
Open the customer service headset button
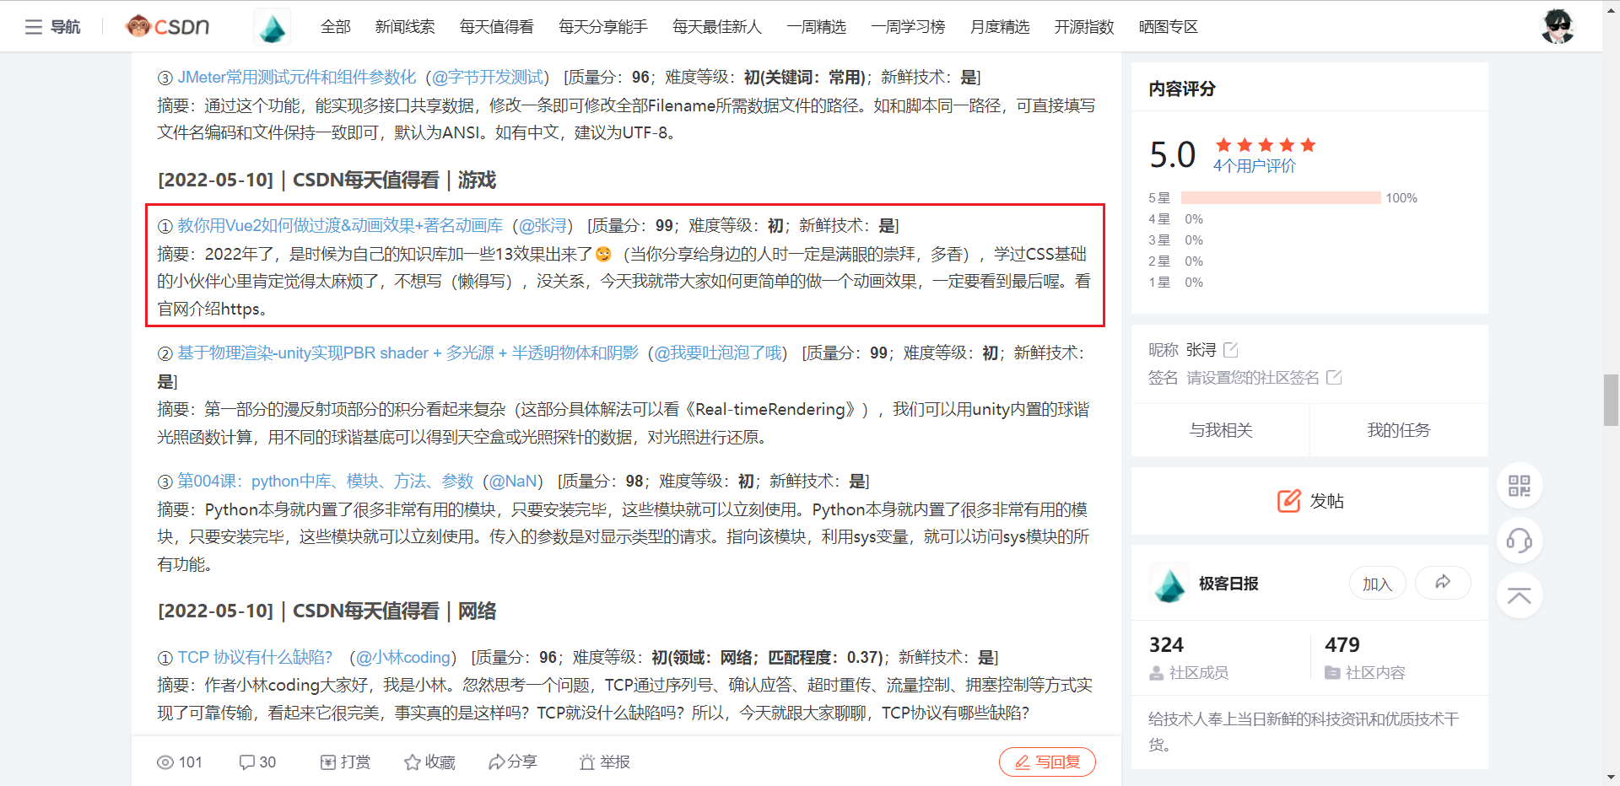tap(1519, 540)
